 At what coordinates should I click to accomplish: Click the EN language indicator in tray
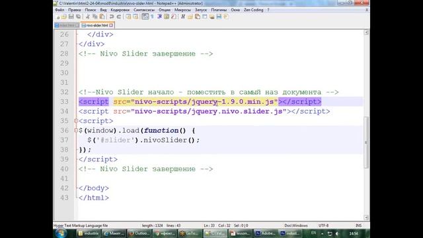[x=313, y=233]
